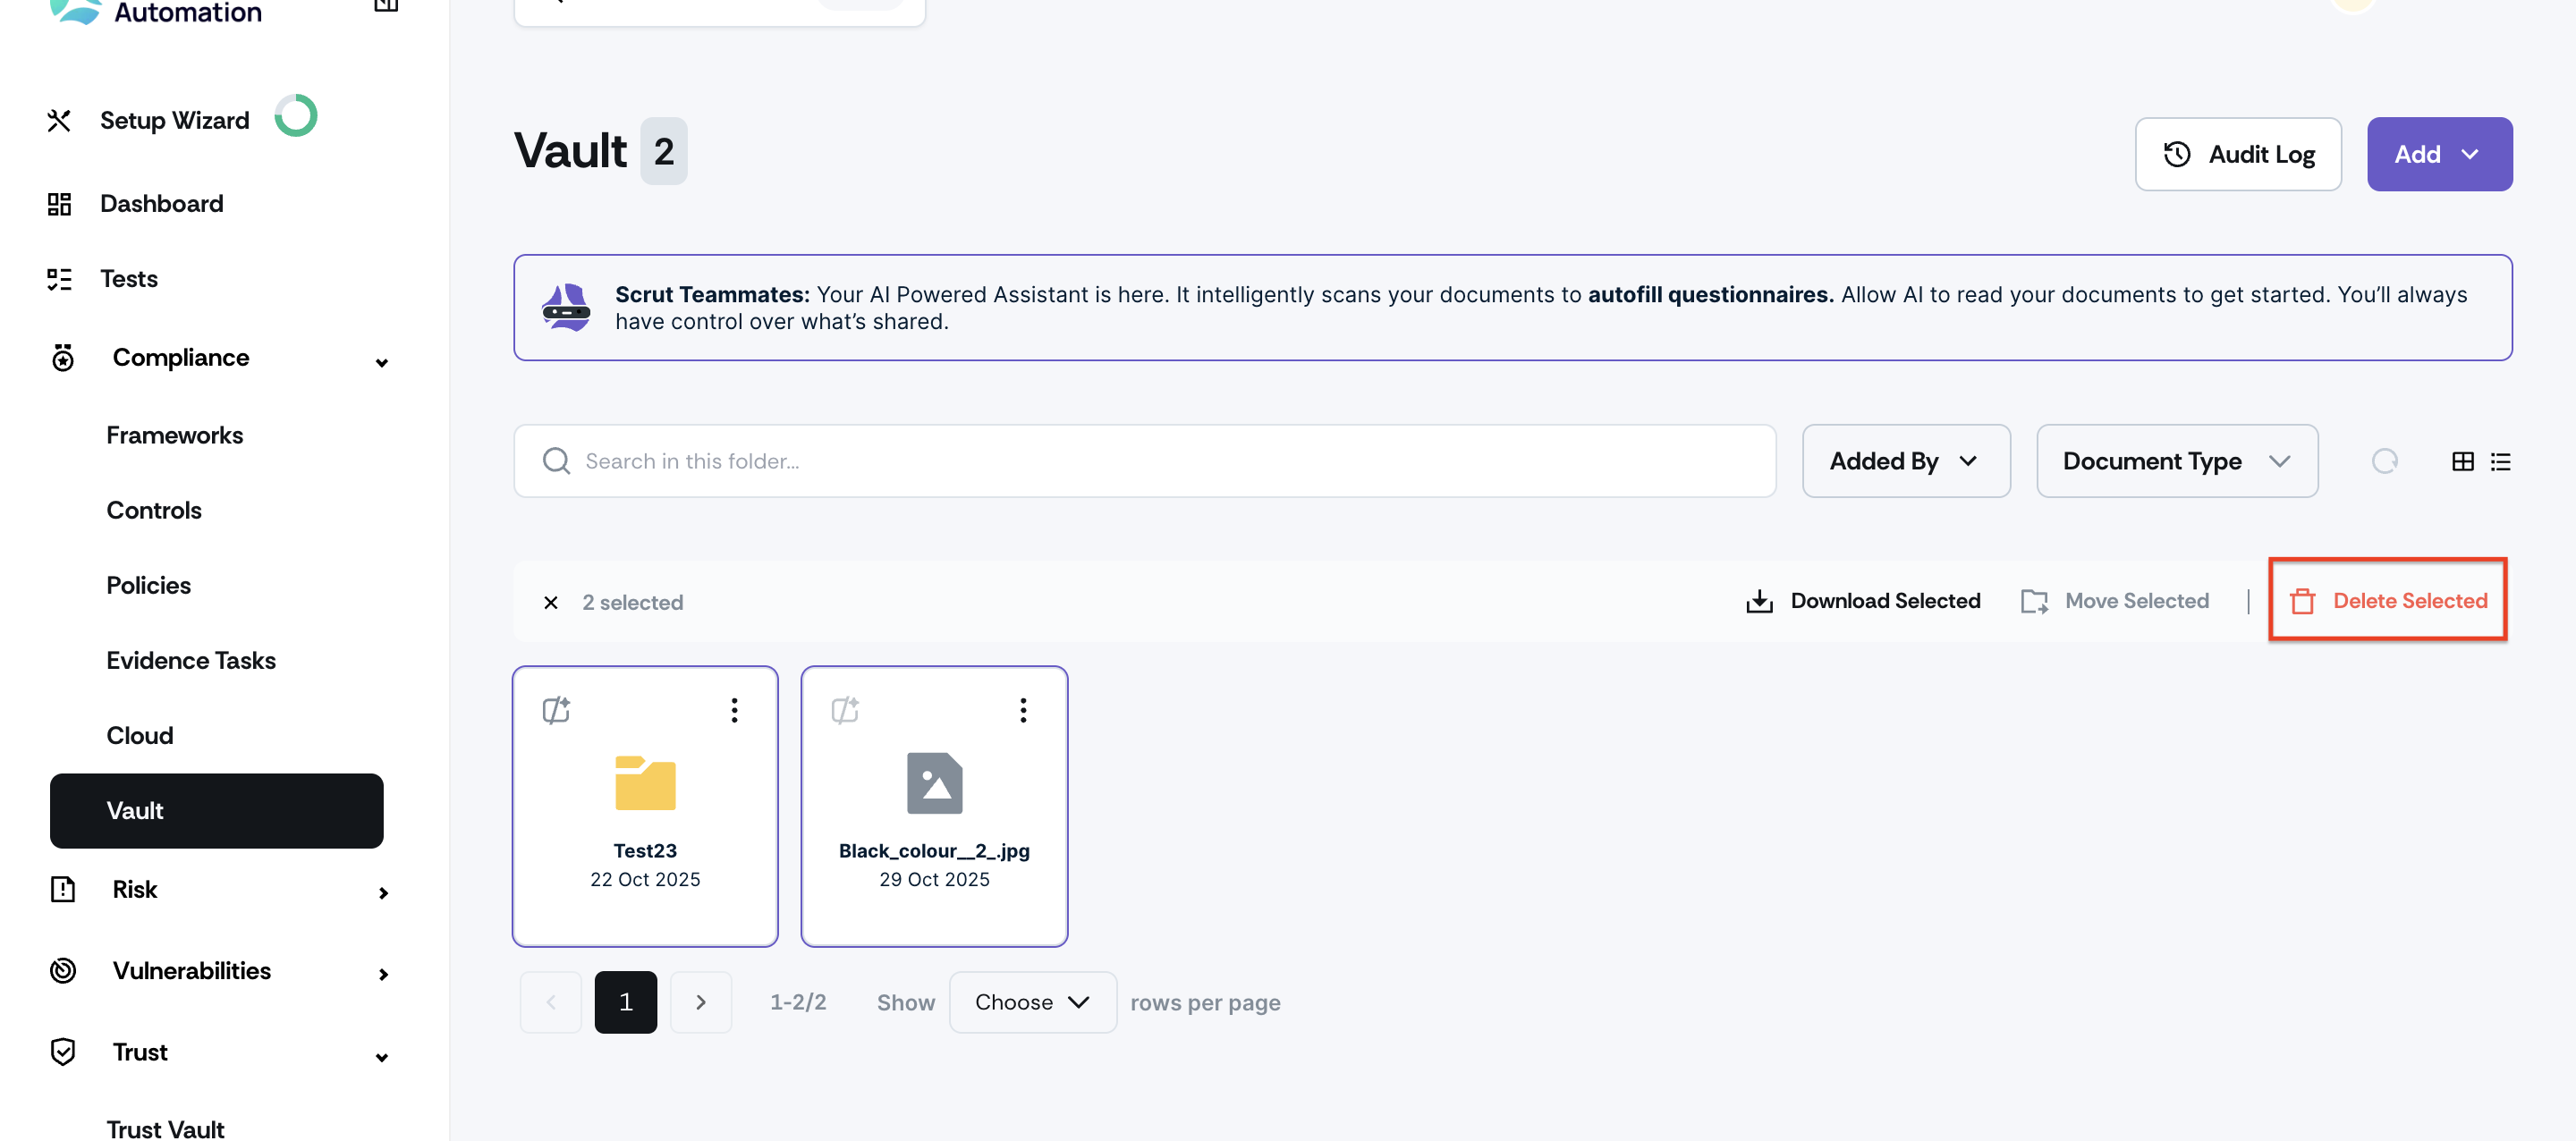2576x1141 pixels.
Task: Click the Search in this folder field
Action: click(x=1144, y=461)
